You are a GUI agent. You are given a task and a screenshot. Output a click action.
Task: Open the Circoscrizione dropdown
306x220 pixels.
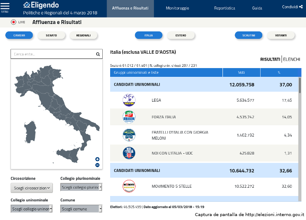pos(31,188)
